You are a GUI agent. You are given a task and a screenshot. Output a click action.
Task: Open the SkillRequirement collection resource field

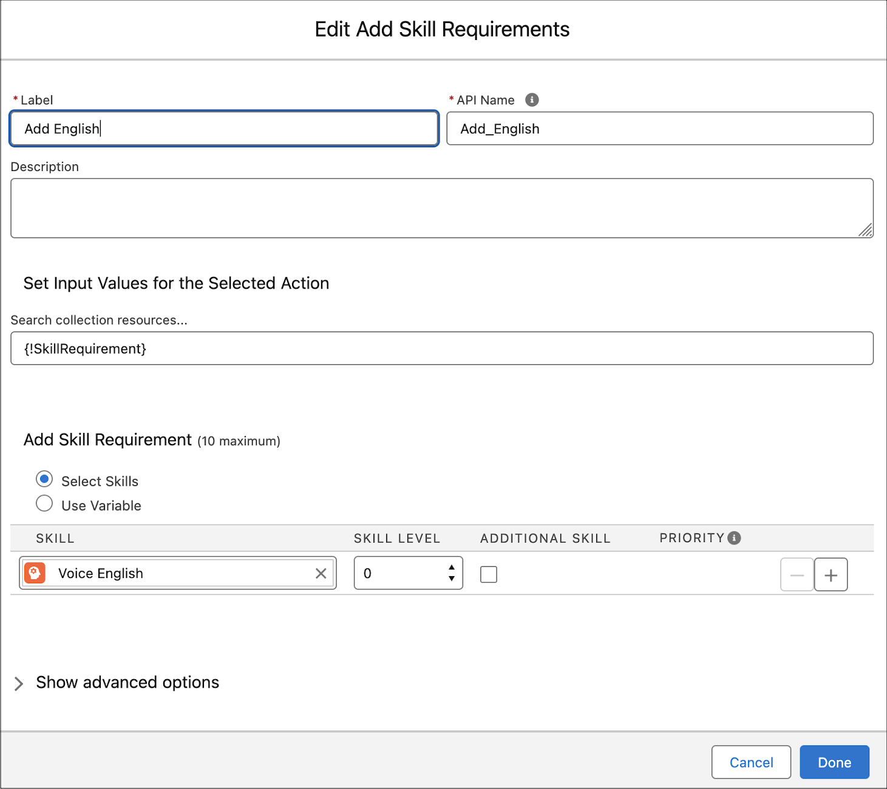[x=442, y=348]
